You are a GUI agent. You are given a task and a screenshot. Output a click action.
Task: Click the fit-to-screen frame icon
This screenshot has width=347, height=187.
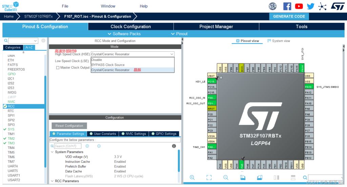209,178
